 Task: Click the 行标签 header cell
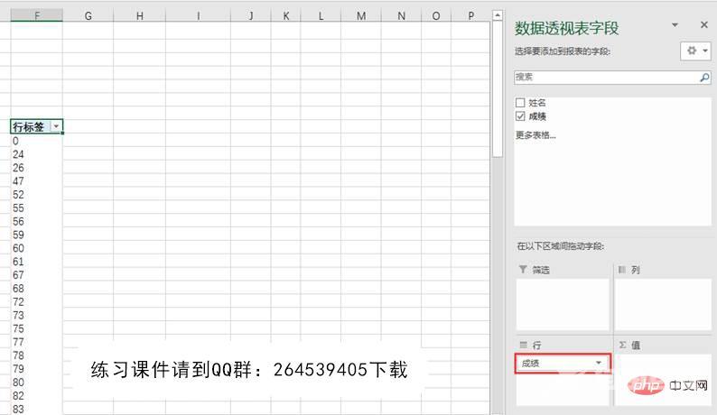(29, 127)
